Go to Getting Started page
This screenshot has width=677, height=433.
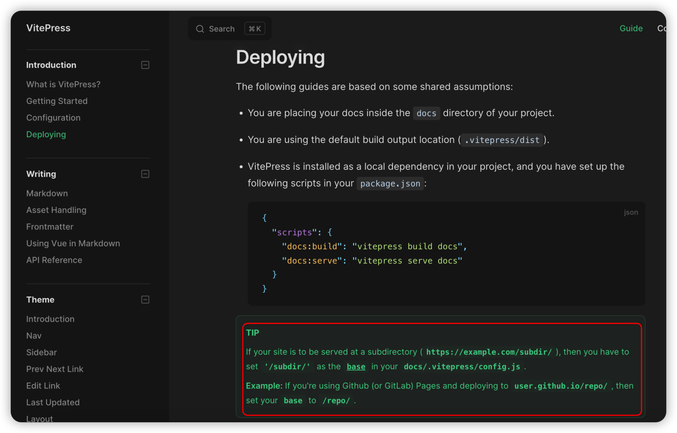click(57, 101)
